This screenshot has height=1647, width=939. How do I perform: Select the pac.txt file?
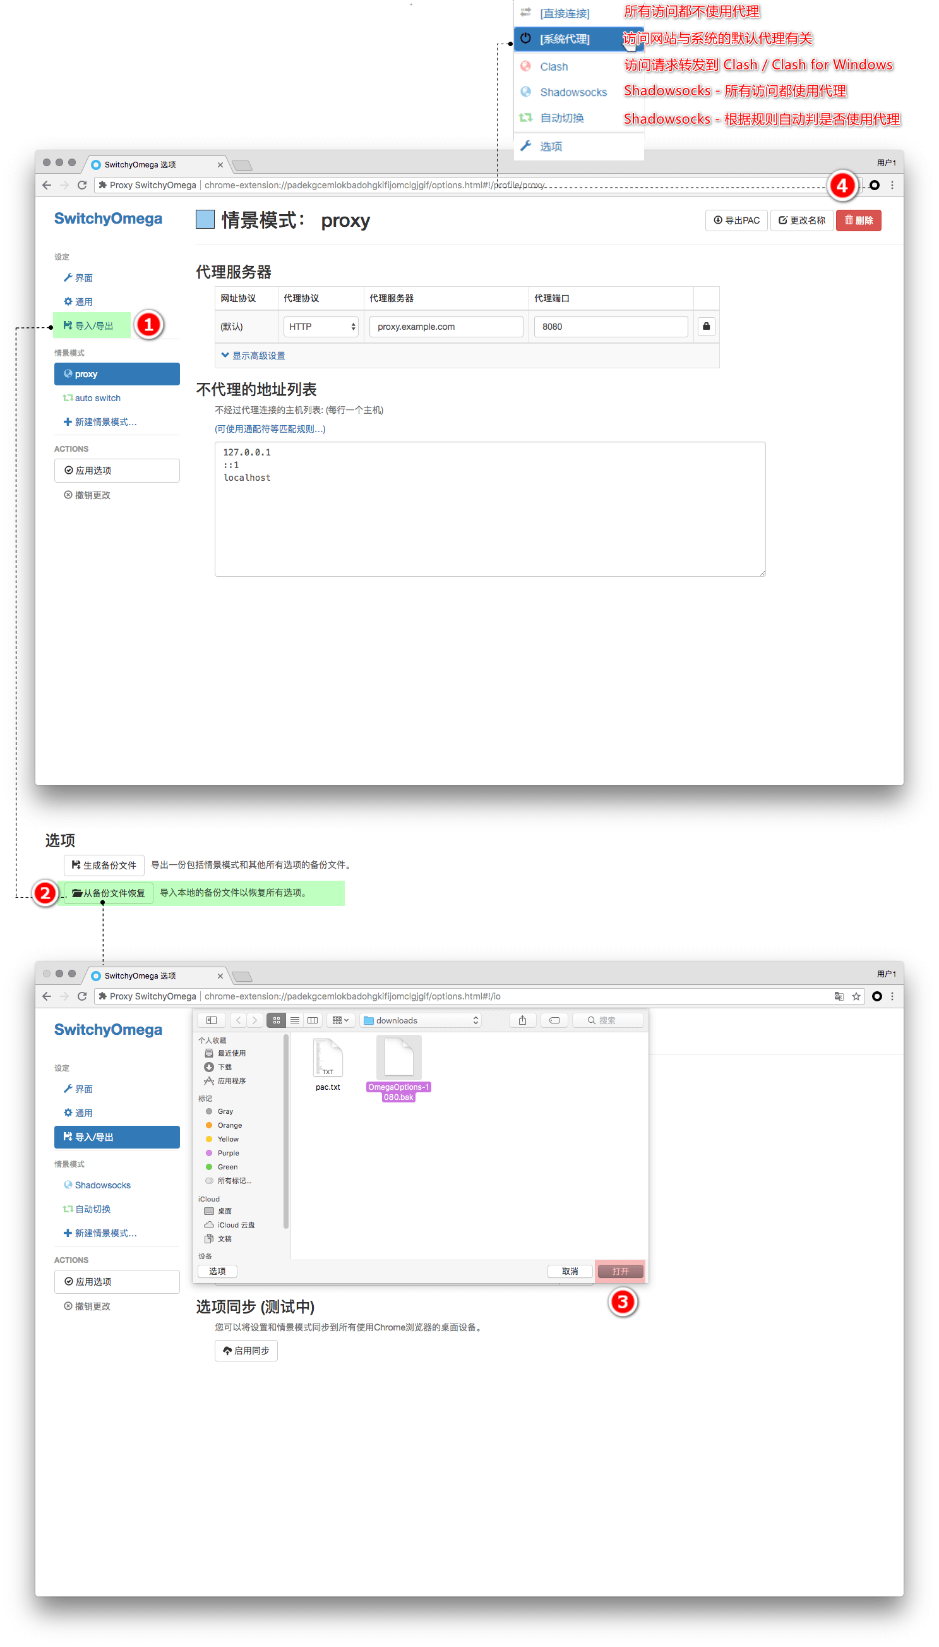click(x=328, y=1065)
